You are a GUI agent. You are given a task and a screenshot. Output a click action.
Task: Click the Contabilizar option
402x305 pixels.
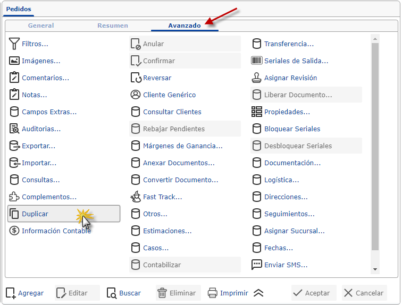185,265
